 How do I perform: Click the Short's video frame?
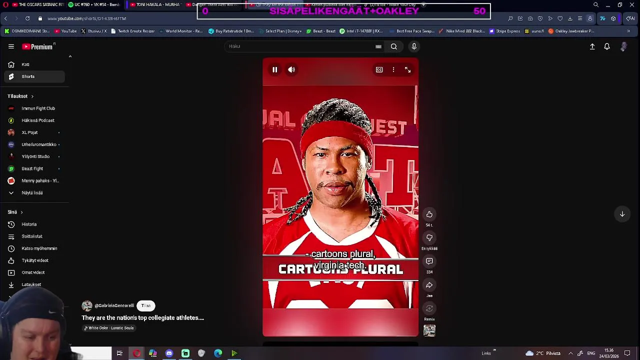[340, 197]
